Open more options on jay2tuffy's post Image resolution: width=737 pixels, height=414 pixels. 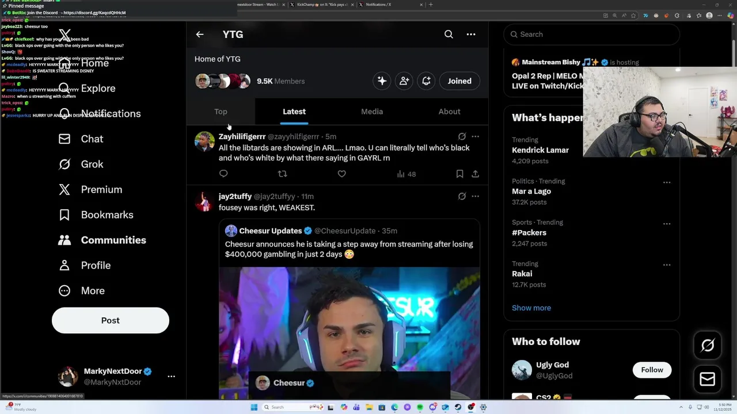point(475,196)
